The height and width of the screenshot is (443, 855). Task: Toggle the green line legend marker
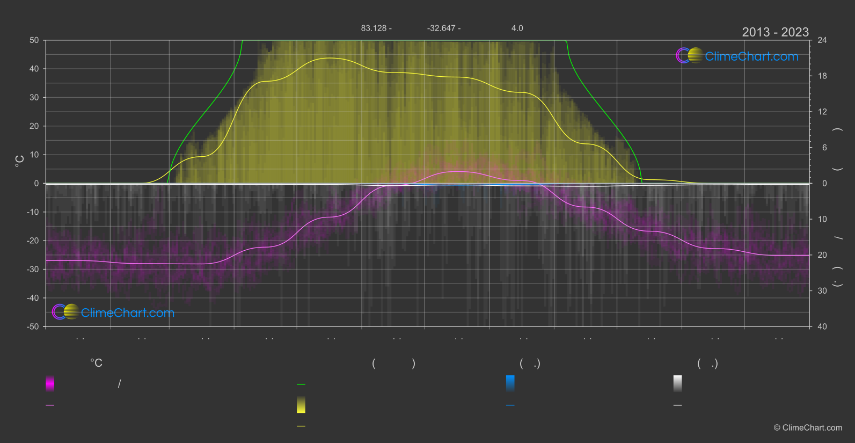(x=301, y=384)
